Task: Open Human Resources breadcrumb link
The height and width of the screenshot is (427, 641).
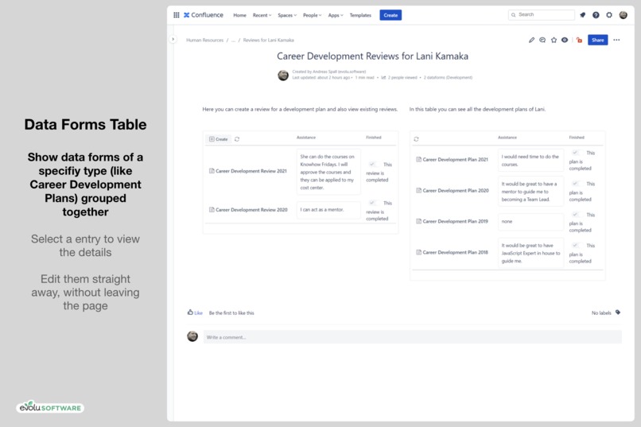Action: coord(205,40)
